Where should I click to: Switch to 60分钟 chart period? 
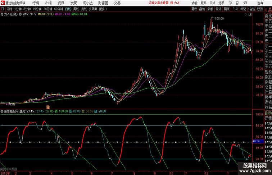(x=59, y=9)
